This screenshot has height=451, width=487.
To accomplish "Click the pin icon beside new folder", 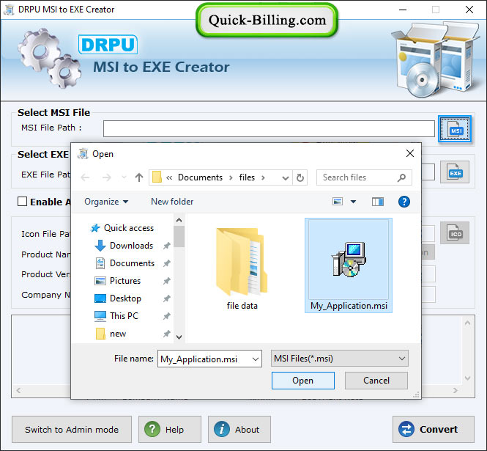I will [167, 334].
